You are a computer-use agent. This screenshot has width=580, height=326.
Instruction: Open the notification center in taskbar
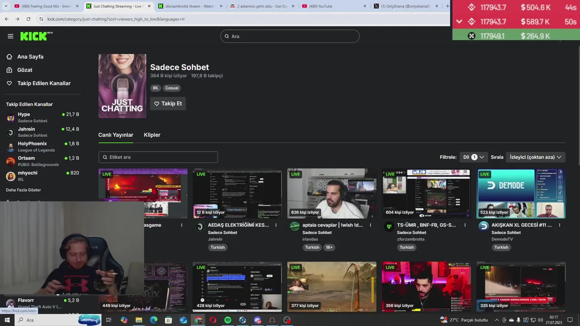(x=570, y=320)
